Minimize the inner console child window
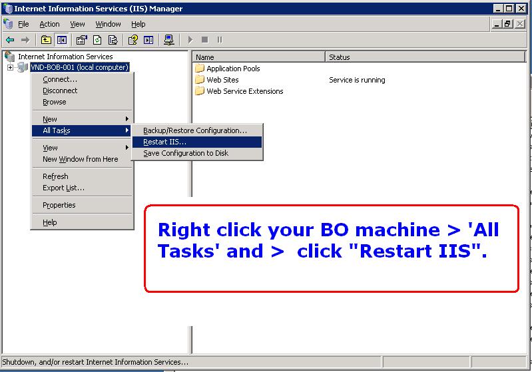The height and width of the screenshot is (372, 532). tap(496, 24)
